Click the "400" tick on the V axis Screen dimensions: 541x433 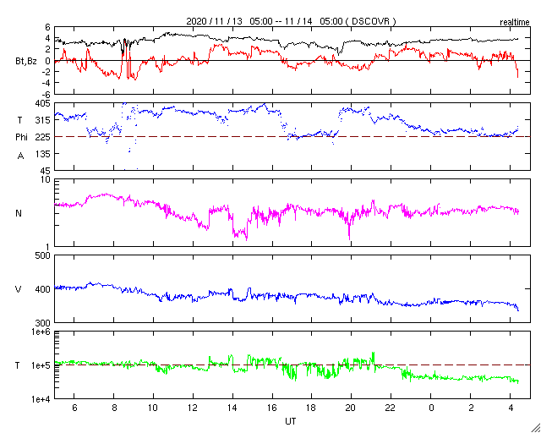pos(43,289)
